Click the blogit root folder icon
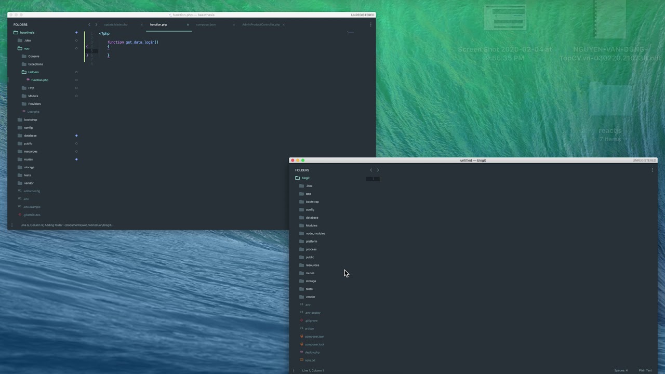665x374 pixels. tap(298, 178)
